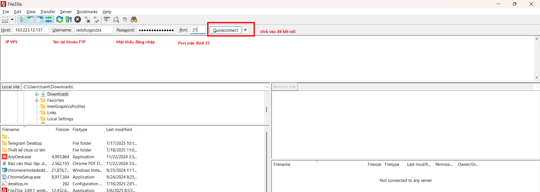Open the Bookmarks menu

(x=87, y=12)
